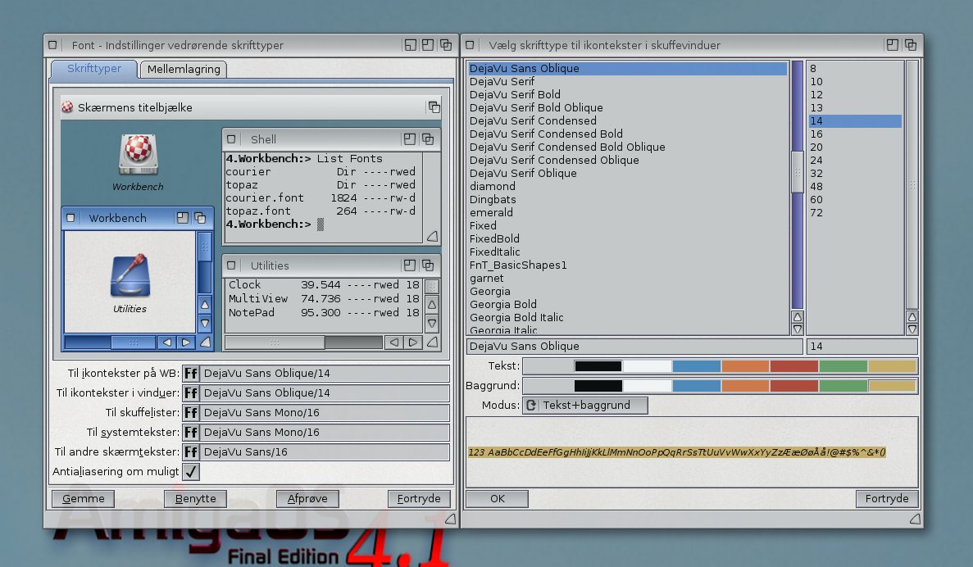Toggle the Antialiasering om muligt checkbox
Viewport: 973px width, 567px height.
pos(191,472)
